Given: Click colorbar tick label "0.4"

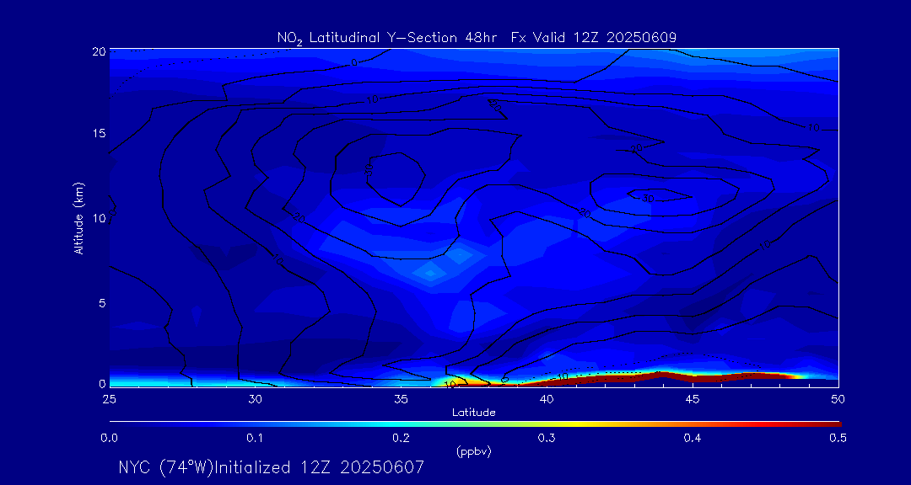Looking at the screenshot, I should click(x=693, y=440).
